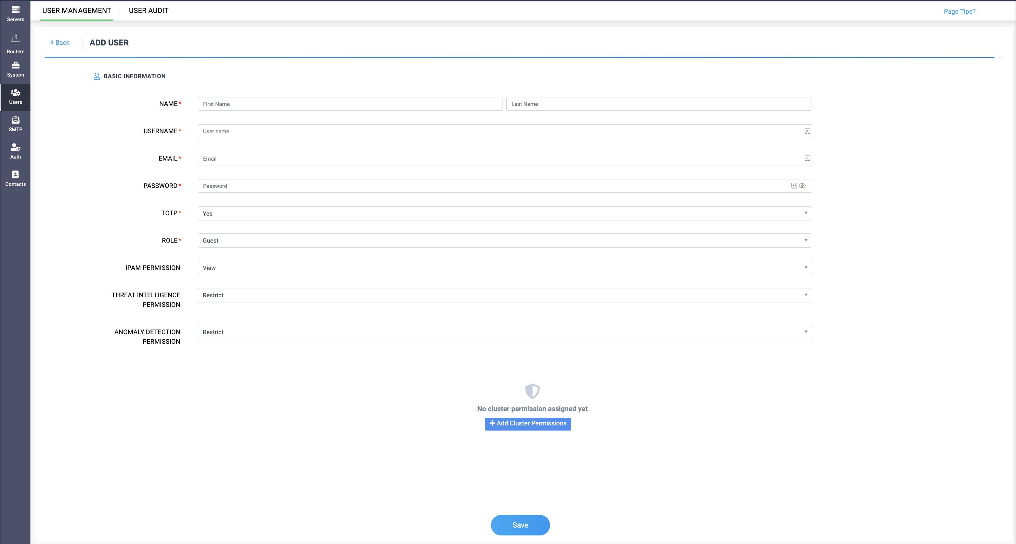This screenshot has width=1016, height=544.
Task: Expand the IPAM Permission dropdown
Action: click(x=505, y=268)
